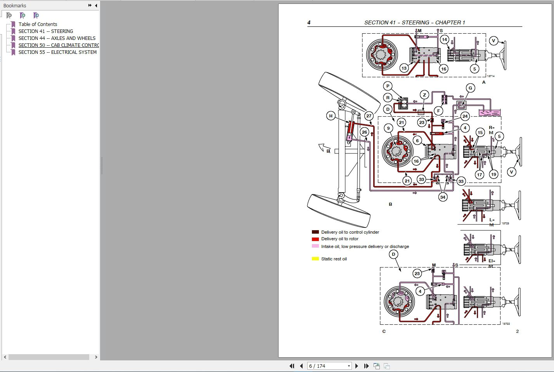Go to the next page
The height and width of the screenshot is (372, 554).
[x=357, y=366]
